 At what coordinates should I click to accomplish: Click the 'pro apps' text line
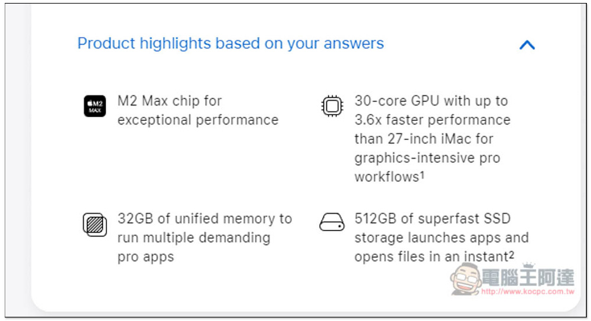pyautogui.click(x=145, y=257)
